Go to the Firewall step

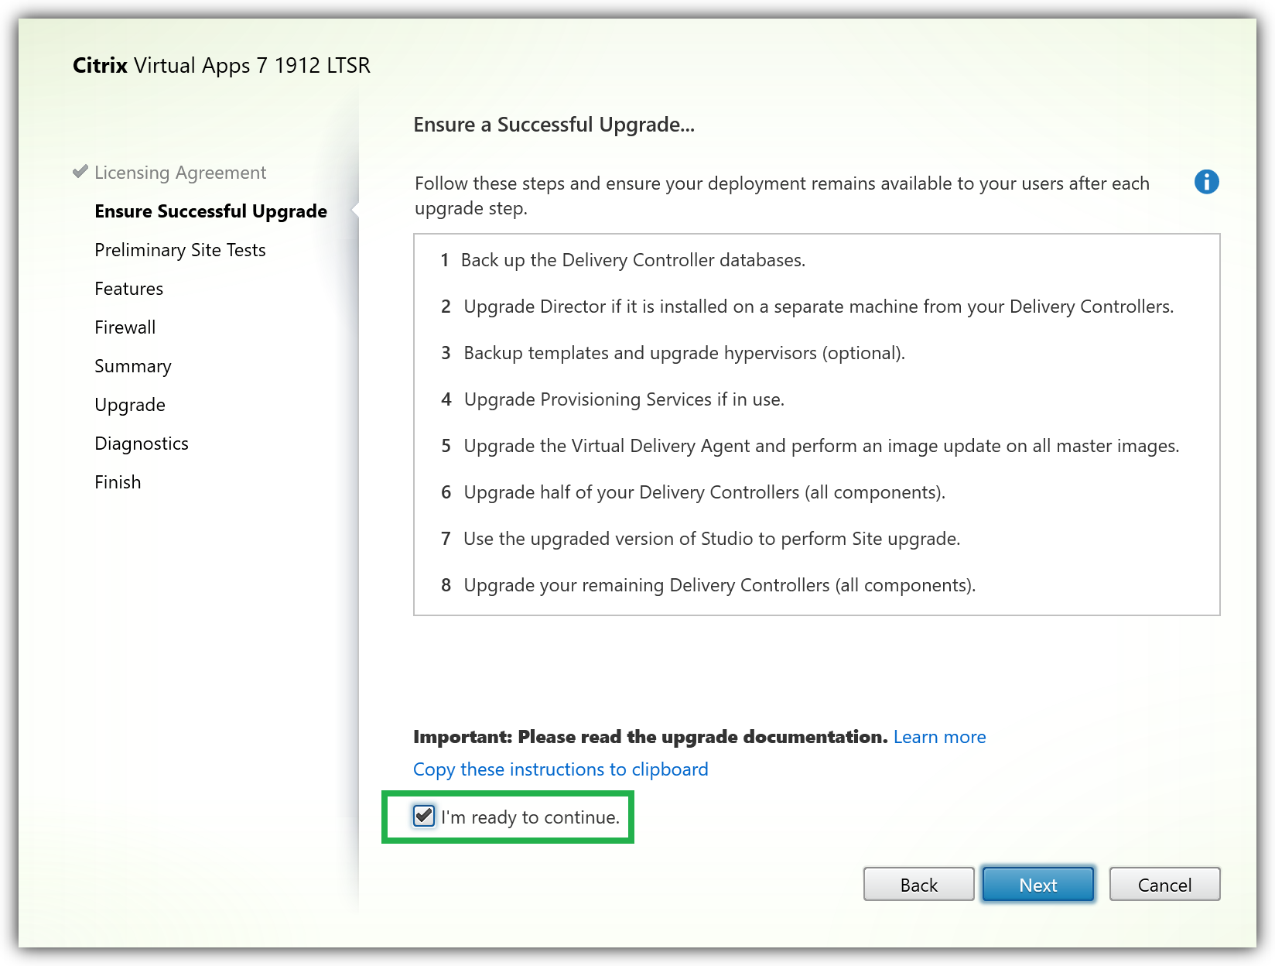(x=125, y=327)
